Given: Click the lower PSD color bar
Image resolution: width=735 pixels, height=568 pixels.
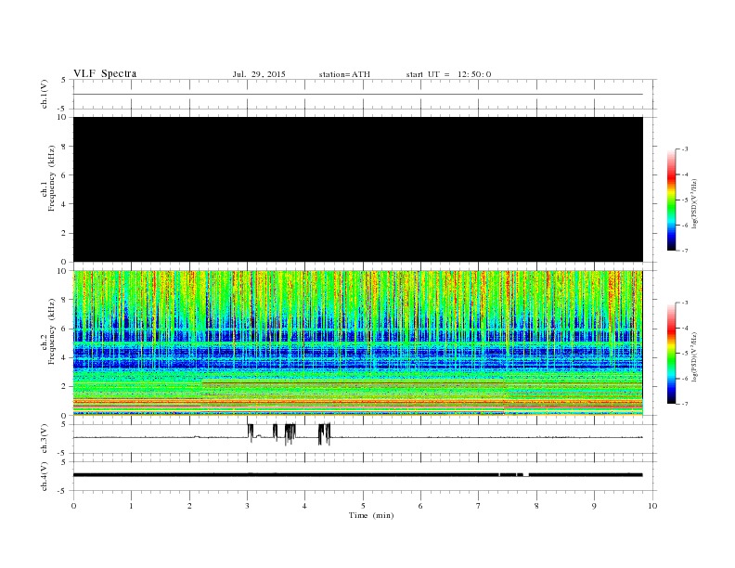Looking at the screenshot, I should coord(672,353).
